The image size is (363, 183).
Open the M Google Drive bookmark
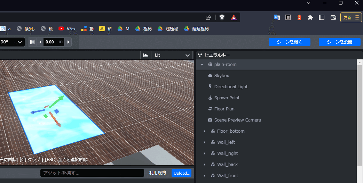[124, 29]
